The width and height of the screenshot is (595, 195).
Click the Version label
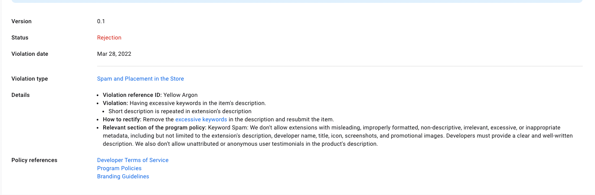[21, 21]
